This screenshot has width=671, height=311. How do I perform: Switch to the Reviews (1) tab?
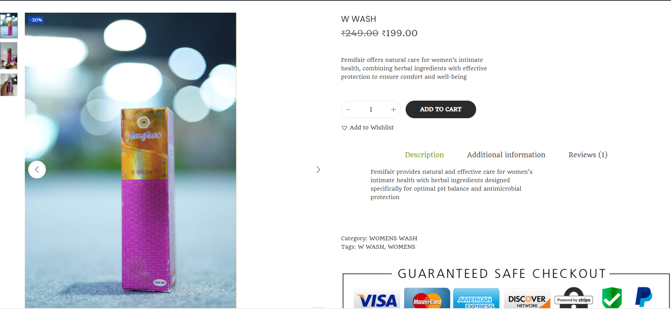click(x=588, y=155)
